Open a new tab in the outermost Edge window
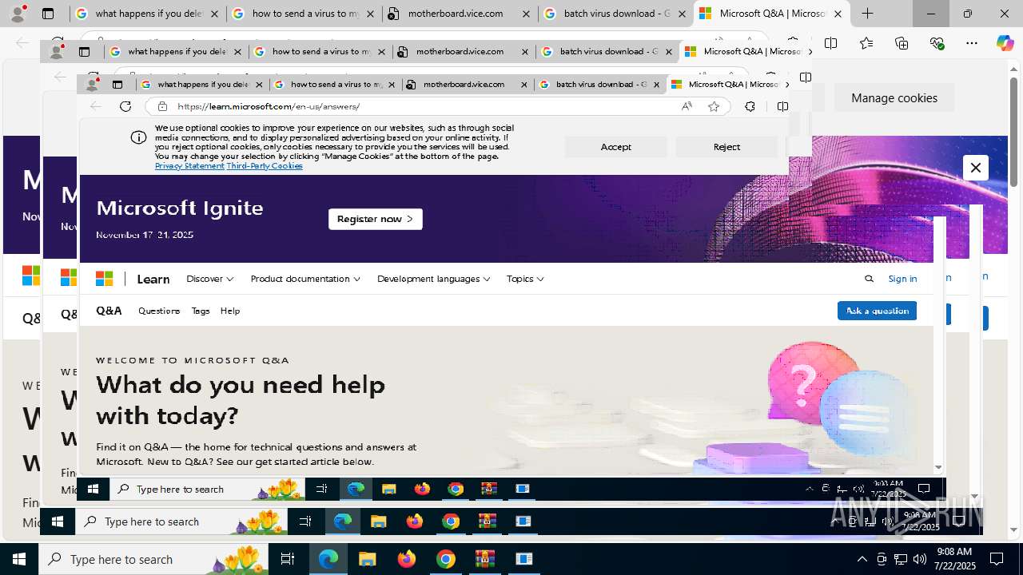Viewport: 1023px width, 575px height. click(867, 14)
